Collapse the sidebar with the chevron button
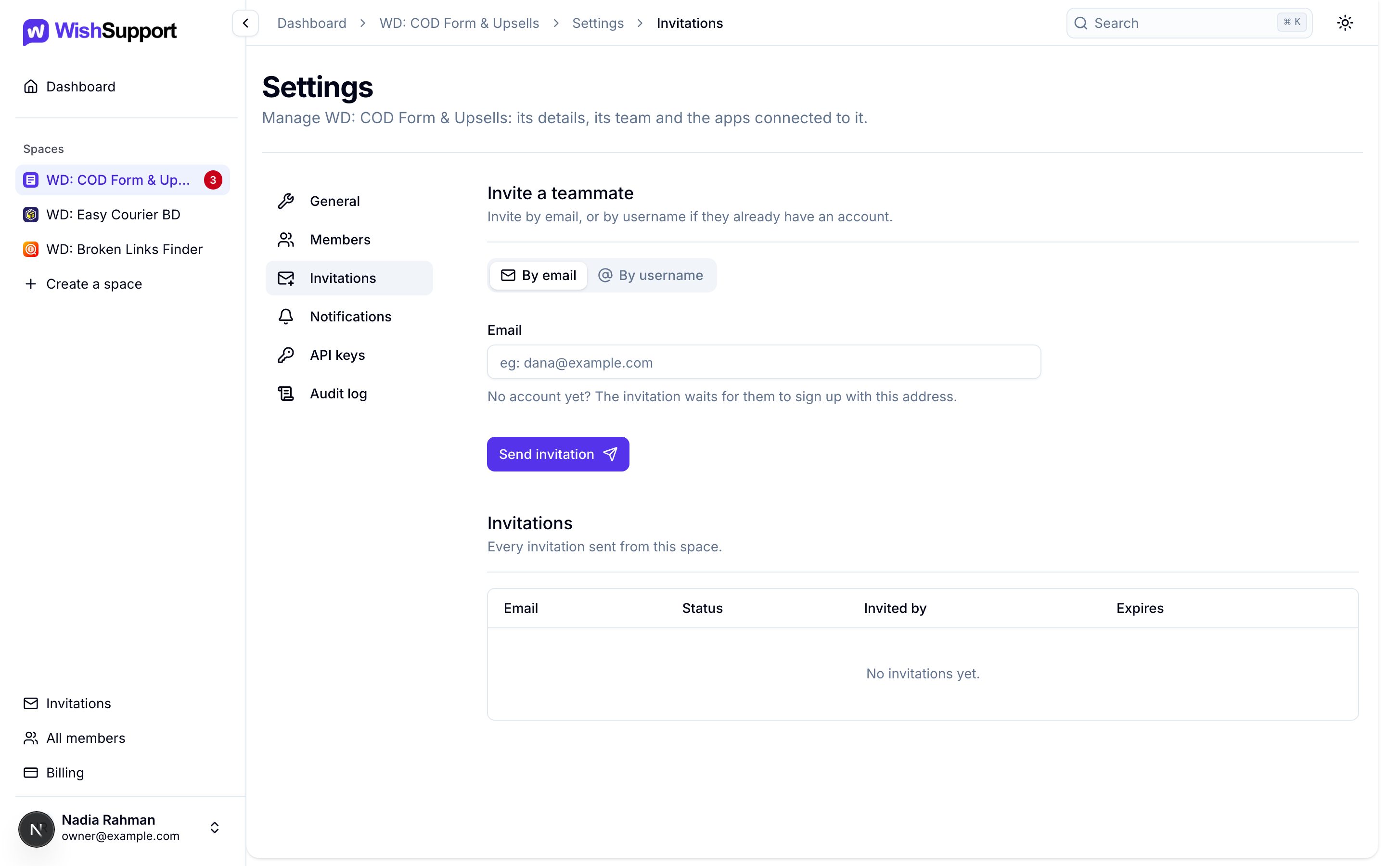Screen dimensions: 1386x866 click(x=245, y=23)
